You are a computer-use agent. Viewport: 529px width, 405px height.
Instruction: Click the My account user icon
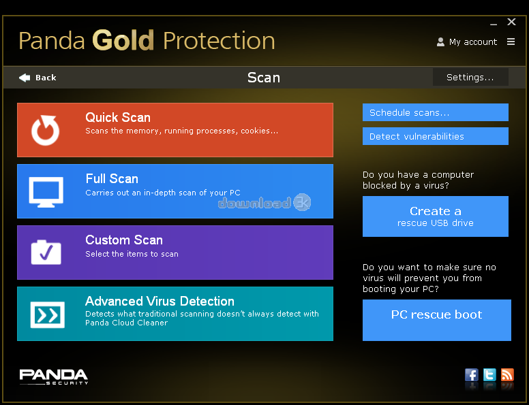(440, 42)
